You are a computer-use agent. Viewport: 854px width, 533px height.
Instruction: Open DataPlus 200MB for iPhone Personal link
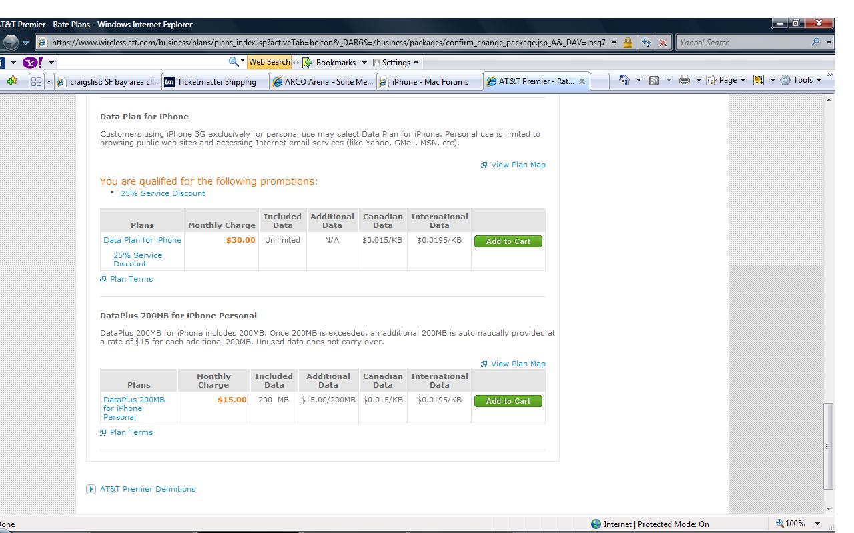(x=134, y=408)
